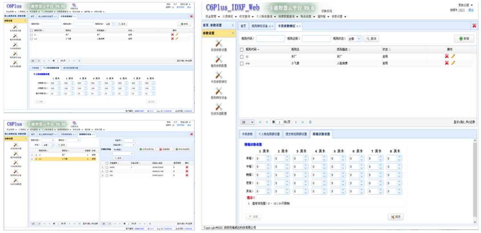Open 餐类参数配置 in the C6Plus_IDXF_Web sidebar

(219, 61)
